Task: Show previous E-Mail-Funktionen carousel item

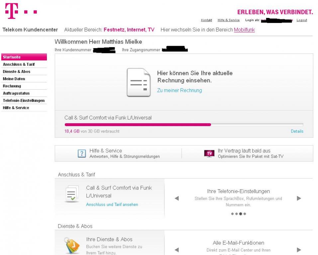Action: coord(177,250)
